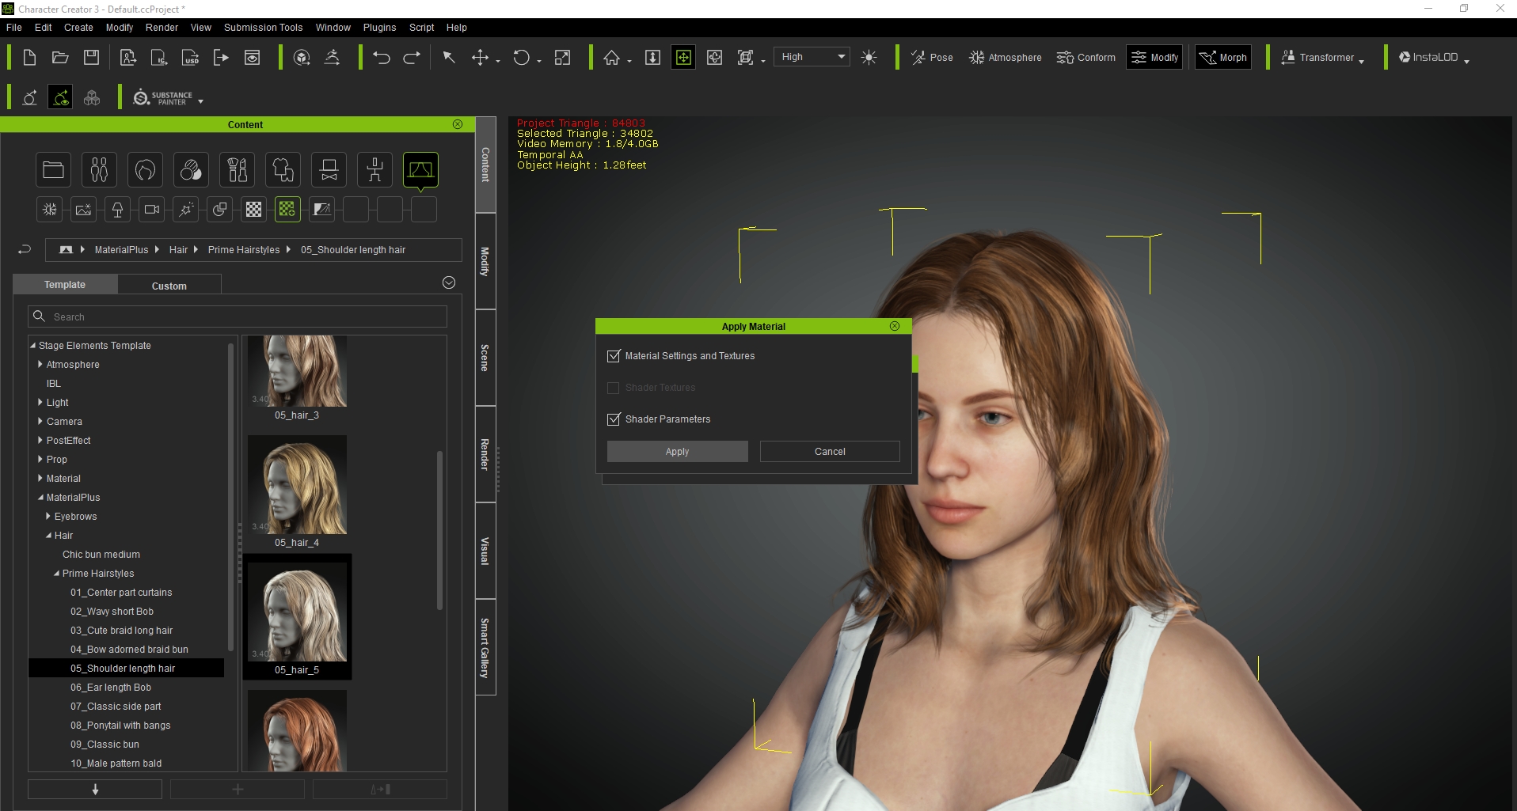Open the Material checkerboard subcategory icon

click(253, 210)
